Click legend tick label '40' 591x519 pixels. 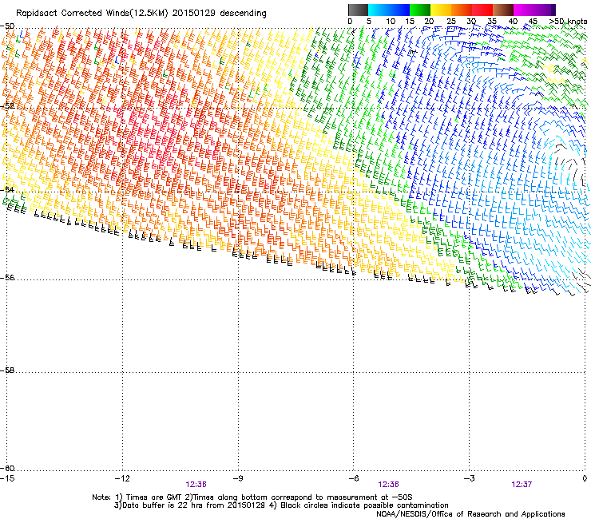(x=513, y=21)
